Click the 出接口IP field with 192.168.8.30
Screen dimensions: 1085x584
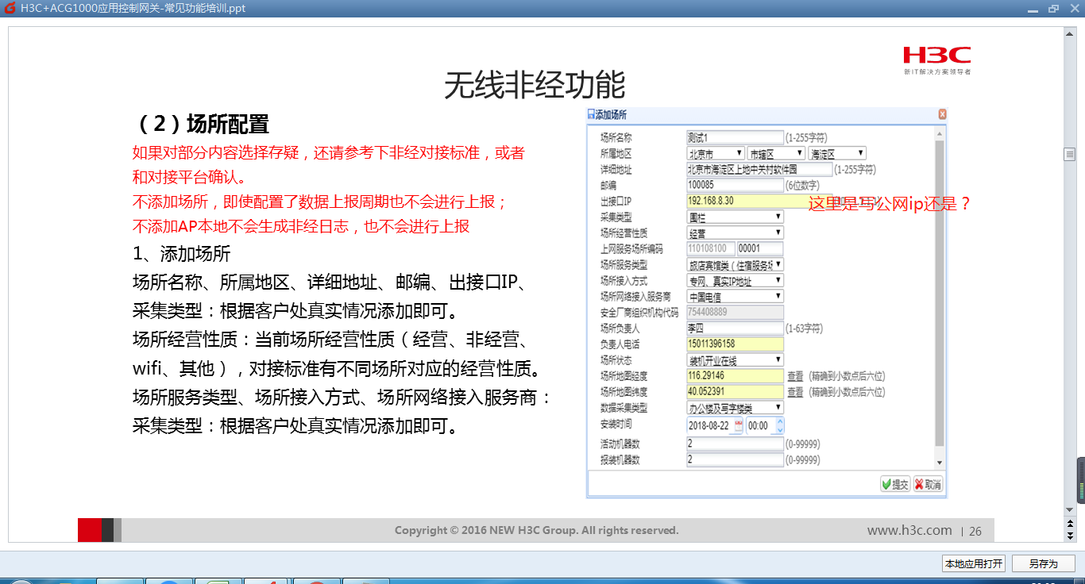759,201
